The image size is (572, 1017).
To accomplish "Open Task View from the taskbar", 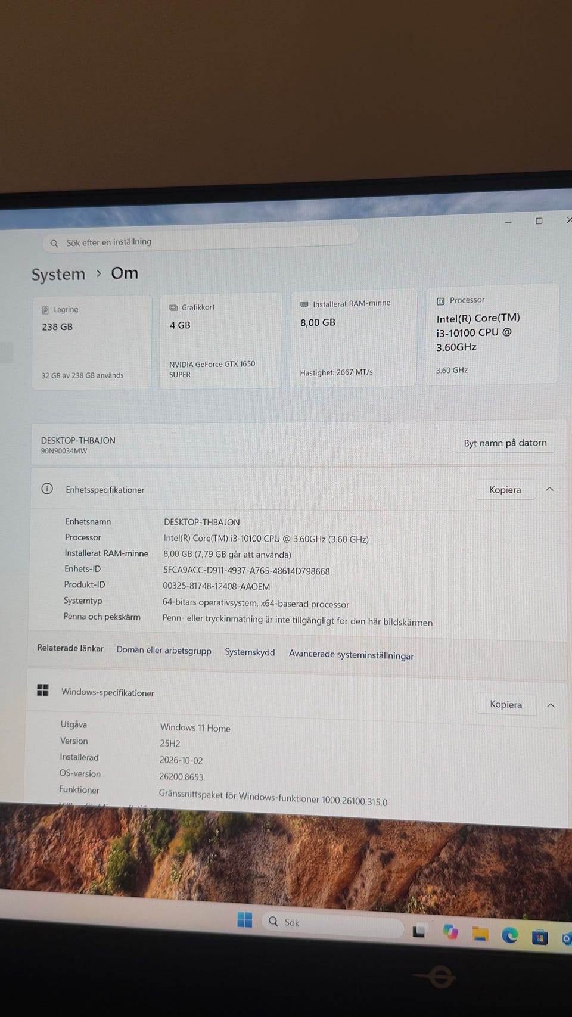I will 419,930.
